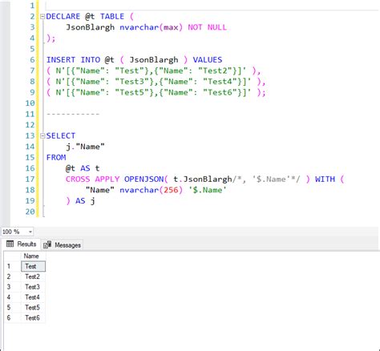Click the Messages tab icon
380x351 pixels.
coord(47,244)
